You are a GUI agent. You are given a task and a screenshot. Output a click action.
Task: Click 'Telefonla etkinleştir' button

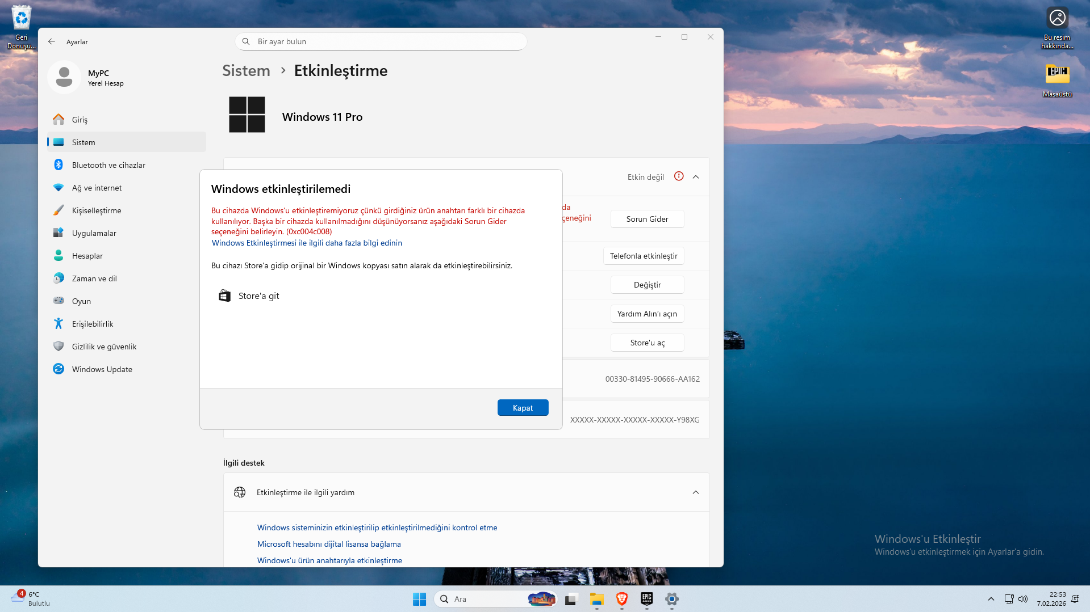click(x=644, y=256)
